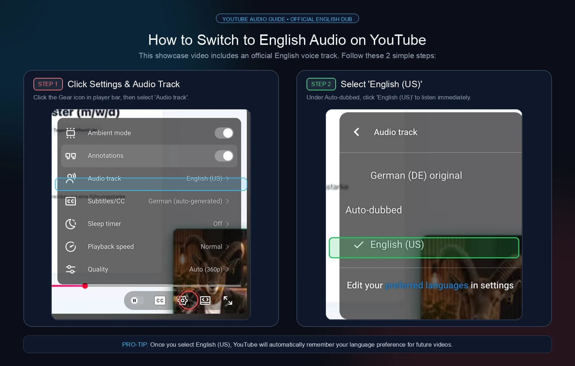Screen dimensions: 575x366
Task: Click the checkmark next to English (US)
Action: pos(359,245)
